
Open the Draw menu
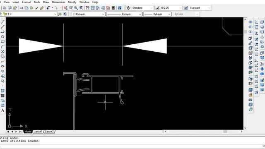pos(46,2)
